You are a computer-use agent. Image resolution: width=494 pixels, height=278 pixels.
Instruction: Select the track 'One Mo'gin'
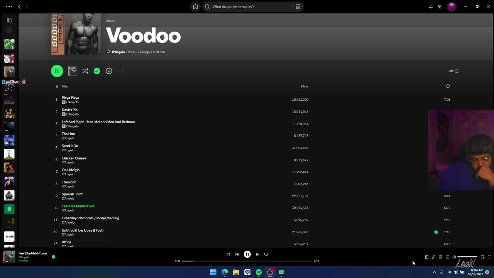[71, 170]
